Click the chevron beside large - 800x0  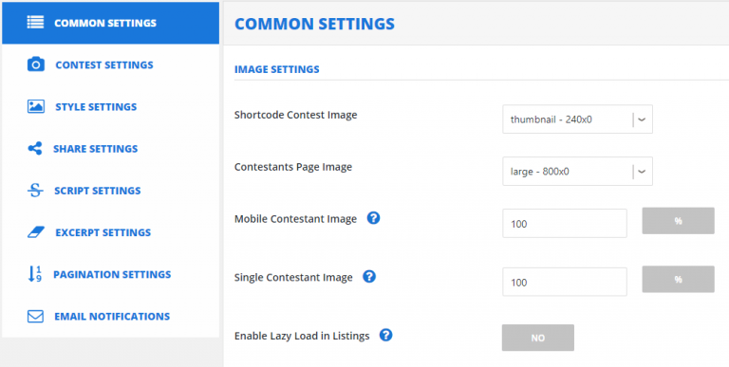pos(642,172)
